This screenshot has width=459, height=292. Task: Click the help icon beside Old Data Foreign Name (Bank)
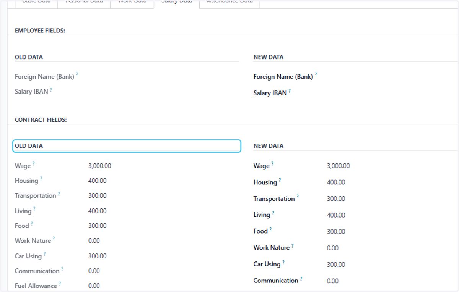77,74
